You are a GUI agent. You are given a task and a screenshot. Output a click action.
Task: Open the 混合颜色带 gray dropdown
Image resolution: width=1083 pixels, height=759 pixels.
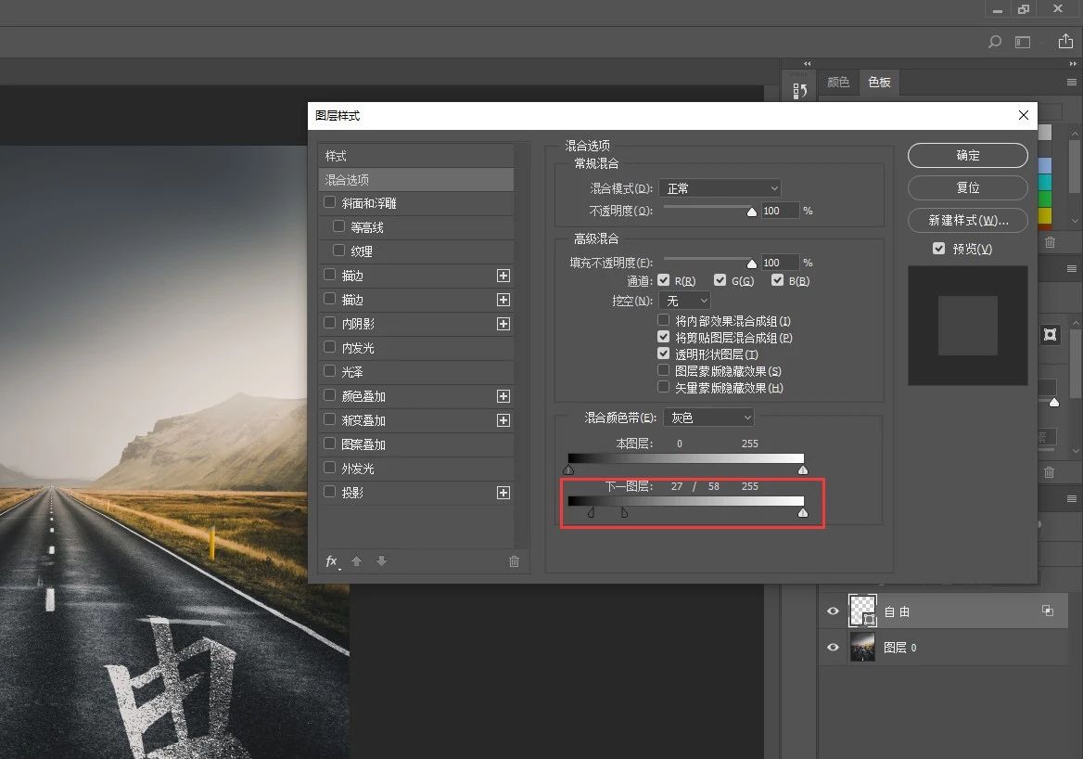[709, 418]
